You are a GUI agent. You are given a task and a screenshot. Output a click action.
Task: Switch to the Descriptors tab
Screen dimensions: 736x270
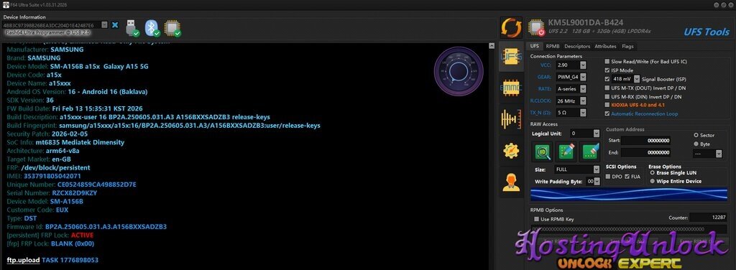click(577, 47)
